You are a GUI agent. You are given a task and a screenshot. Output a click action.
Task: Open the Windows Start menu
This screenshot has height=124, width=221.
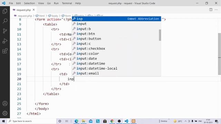3,121
